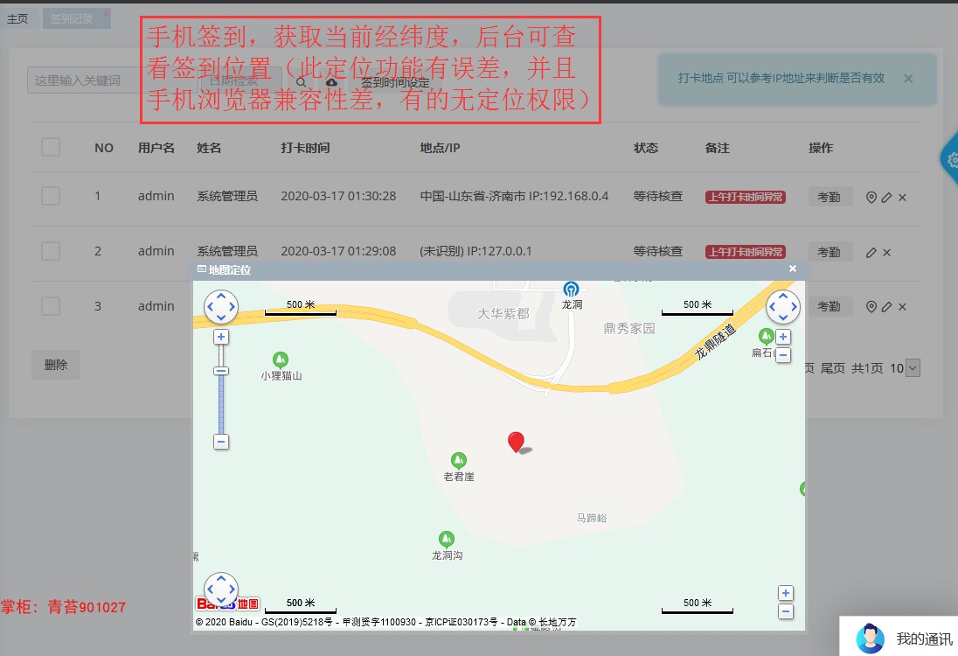958x656 pixels.
Task: Click cell (未识别) IP:127.0.0.1
Action: 476,251
